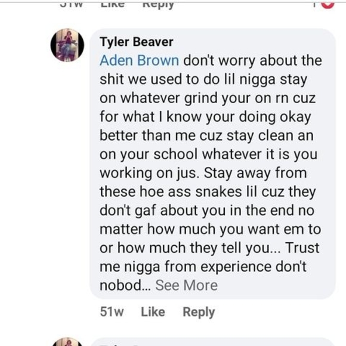The image size is (346, 346).
Task: View the reaction count beside the top reaction
Action: pos(314,5)
